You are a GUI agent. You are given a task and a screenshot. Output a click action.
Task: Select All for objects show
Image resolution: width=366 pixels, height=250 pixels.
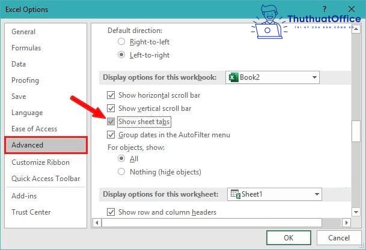pyautogui.click(x=121, y=159)
